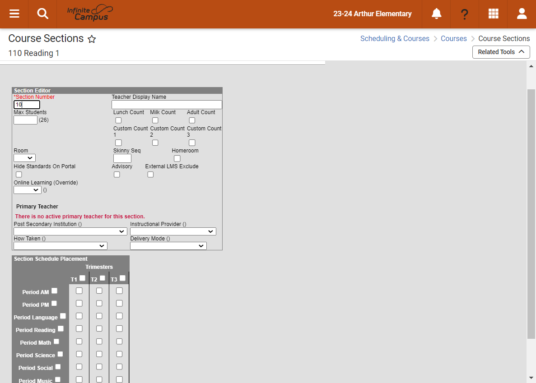Screen dimensions: 536x383
Task: Click the page scrollbar up arrow
Action: tap(531, 66)
